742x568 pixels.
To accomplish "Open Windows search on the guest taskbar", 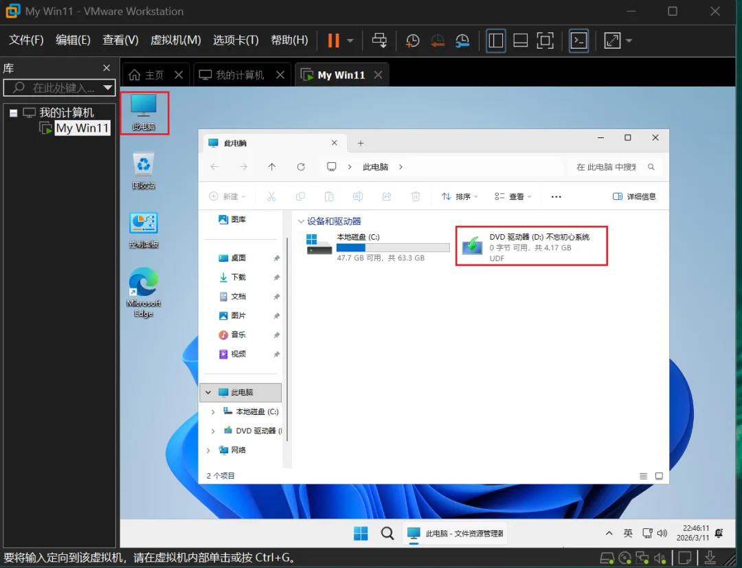I will pyautogui.click(x=387, y=534).
